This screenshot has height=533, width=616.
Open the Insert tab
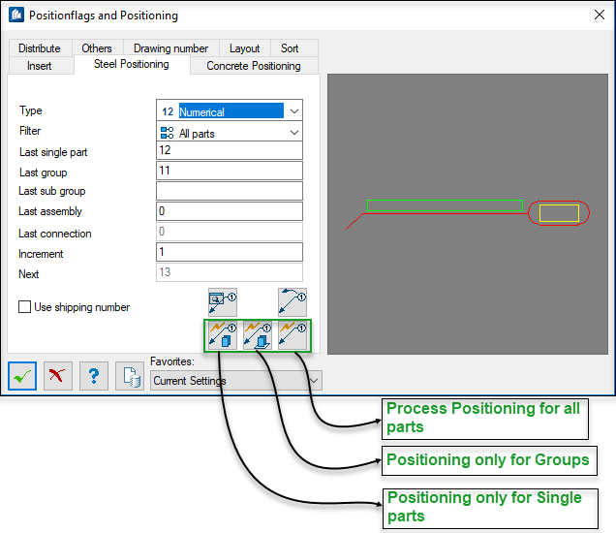pos(40,66)
